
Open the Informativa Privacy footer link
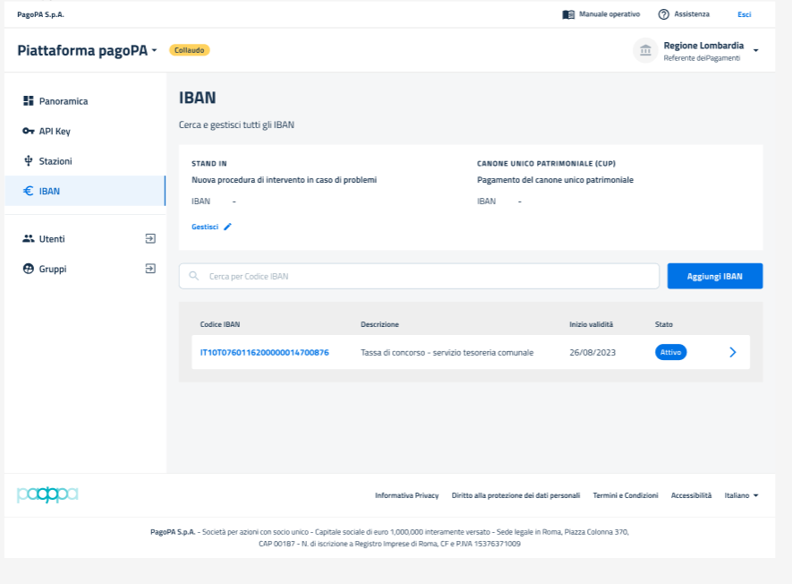406,495
